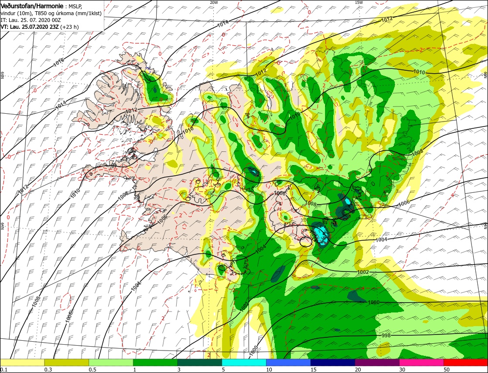Viewport: 488px width, 373px height.
Task: Choose the blue 10–15 legend color band
Action: point(288,362)
